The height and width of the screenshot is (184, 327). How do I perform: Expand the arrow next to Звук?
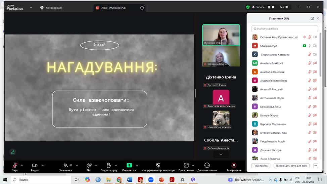22,165
